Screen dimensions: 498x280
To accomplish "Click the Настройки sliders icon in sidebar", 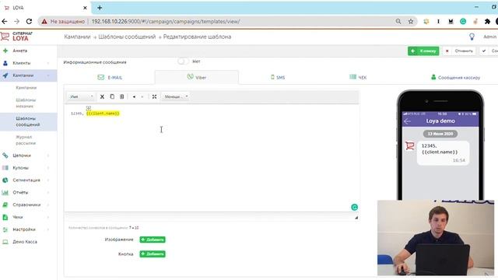I will tap(5, 229).
